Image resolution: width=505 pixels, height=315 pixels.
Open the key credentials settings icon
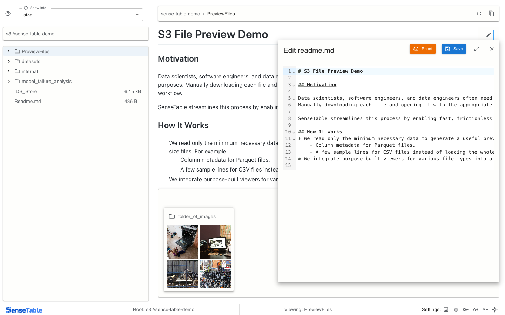[465, 310]
